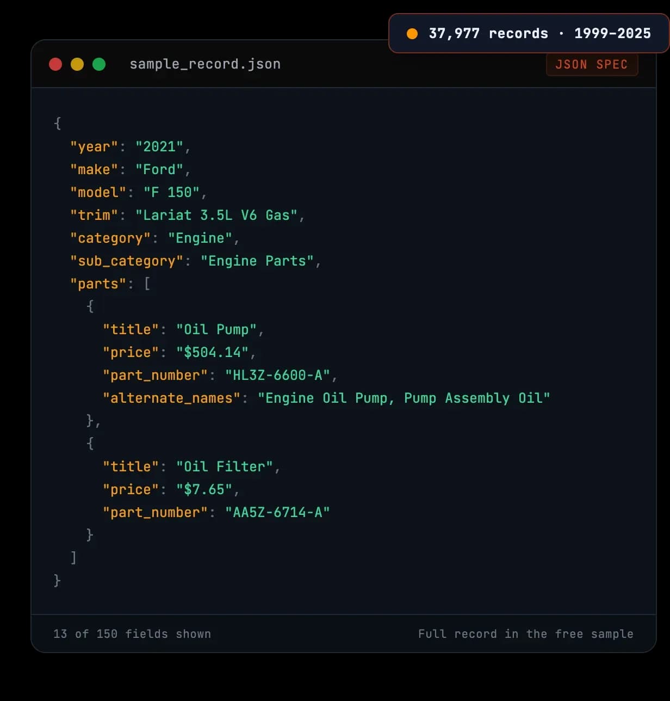
Task: Select the "Oil Filter" title value
Action: coord(225,467)
